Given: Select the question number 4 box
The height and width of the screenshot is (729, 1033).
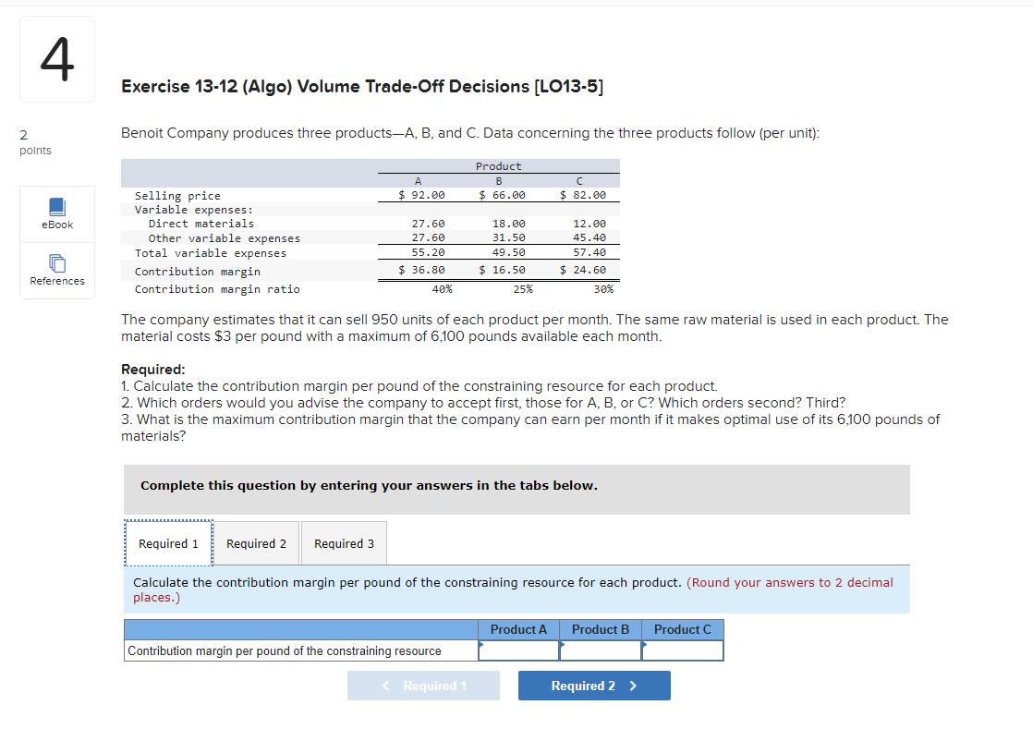Looking at the screenshot, I should (x=56, y=58).
